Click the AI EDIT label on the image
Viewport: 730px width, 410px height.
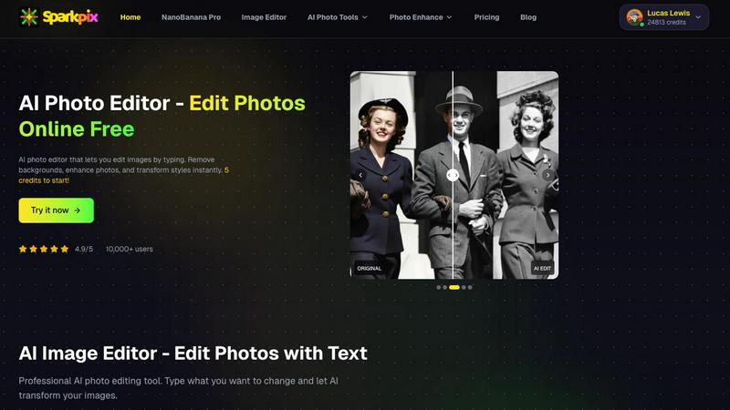coord(542,268)
